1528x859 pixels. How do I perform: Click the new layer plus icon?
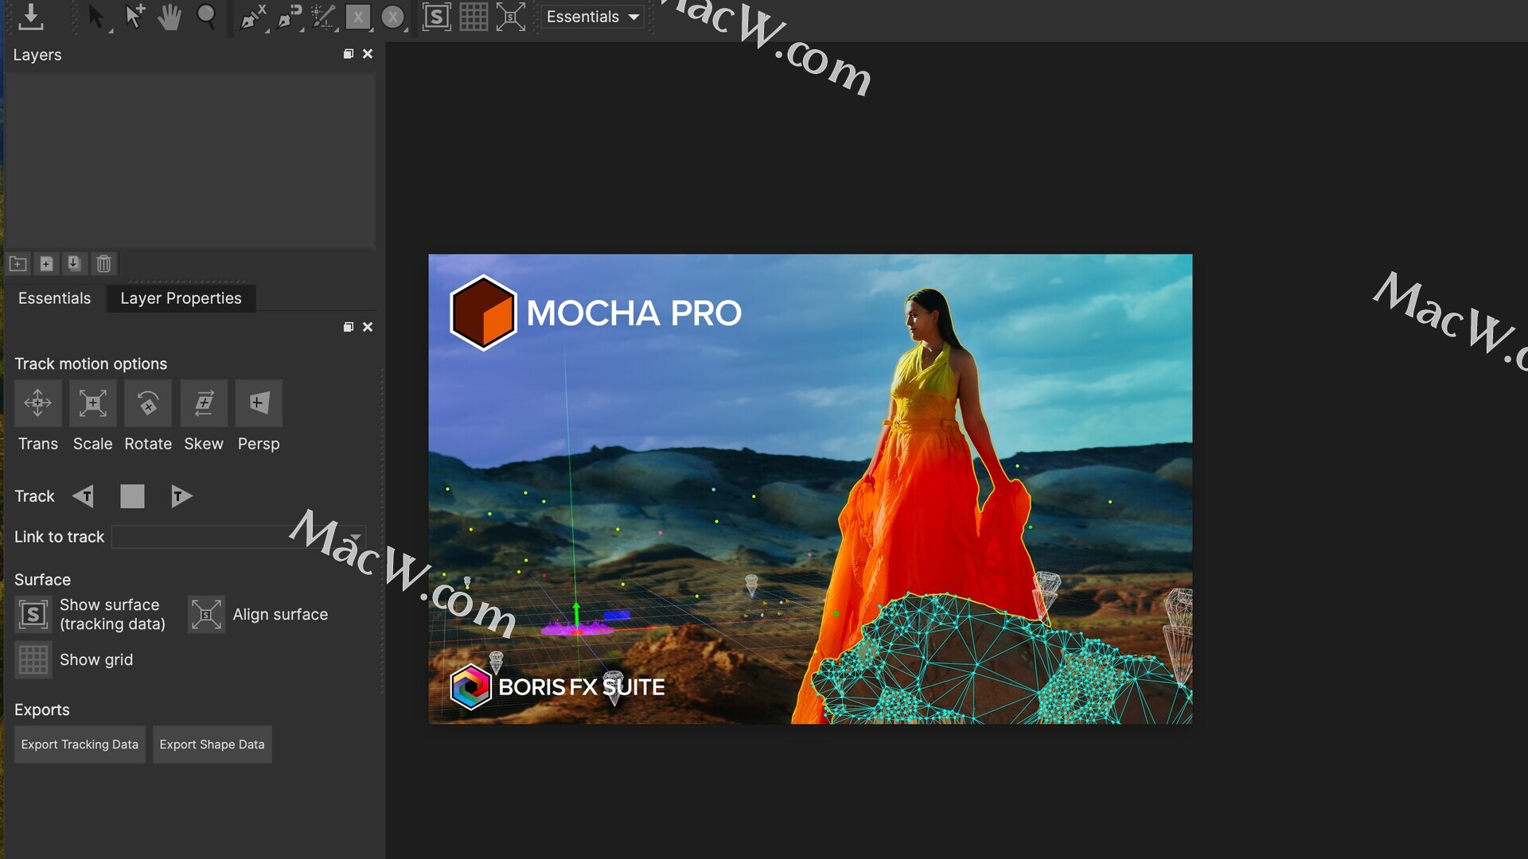(x=46, y=264)
